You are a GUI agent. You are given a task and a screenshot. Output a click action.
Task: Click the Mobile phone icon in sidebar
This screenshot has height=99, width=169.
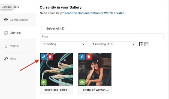pos(6,46)
